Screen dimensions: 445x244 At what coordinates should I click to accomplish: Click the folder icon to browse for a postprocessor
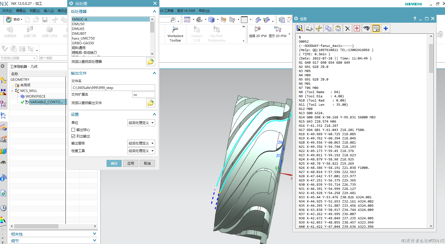pyautogui.click(x=151, y=62)
